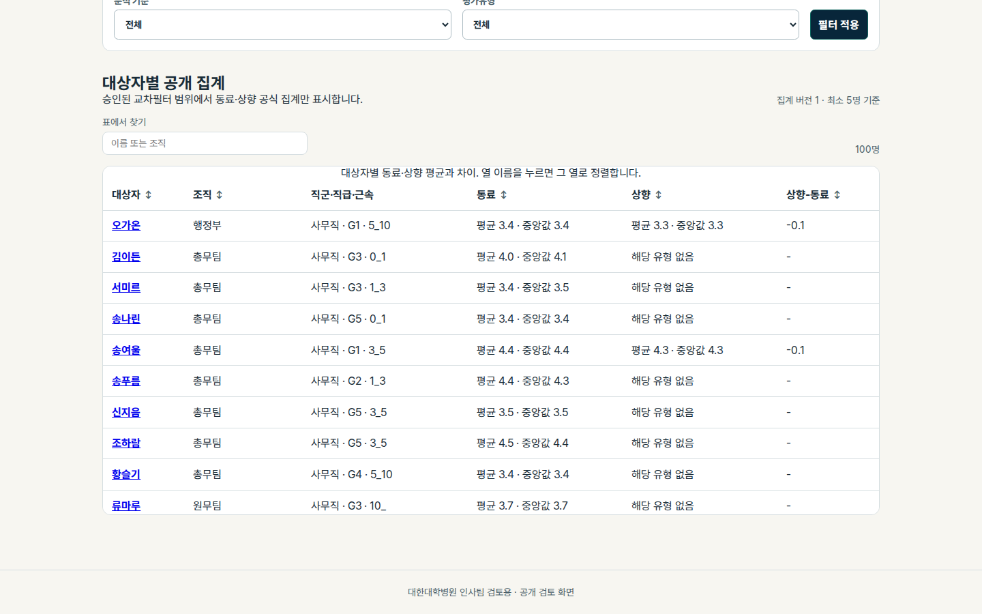
Task: Open 송여울 profile link
Action: pos(126,351)
